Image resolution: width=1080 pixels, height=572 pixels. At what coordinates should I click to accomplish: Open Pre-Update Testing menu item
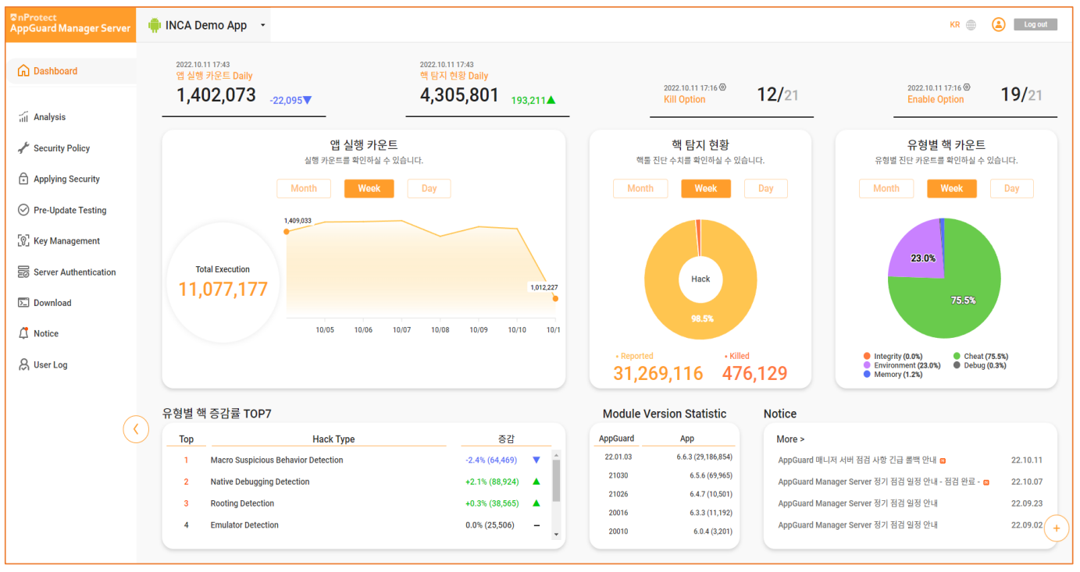[x=70, y=210]
